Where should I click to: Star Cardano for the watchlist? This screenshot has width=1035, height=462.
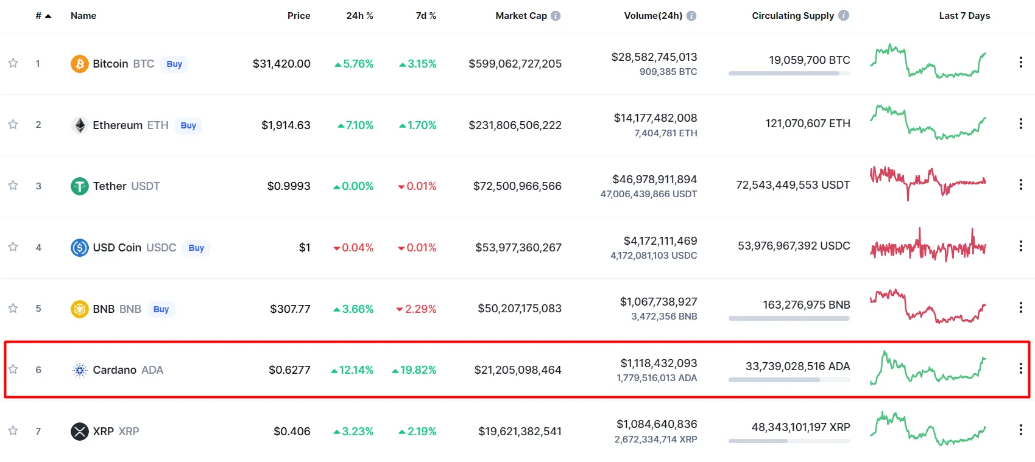pyautogui.click(x=13, y=369)
